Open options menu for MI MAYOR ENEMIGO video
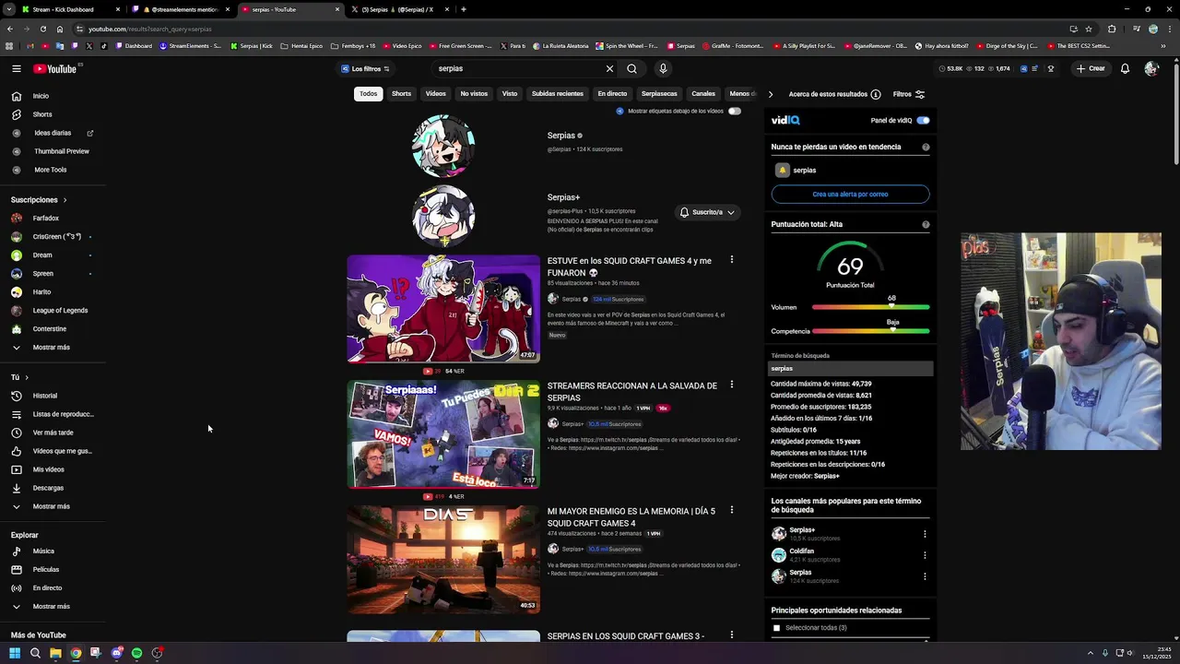The width and height of the screenshot is (1180, 664). (x=732, y=510)
